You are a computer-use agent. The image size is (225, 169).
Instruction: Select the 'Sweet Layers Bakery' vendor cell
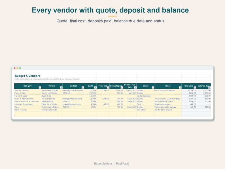click(52, 107)
